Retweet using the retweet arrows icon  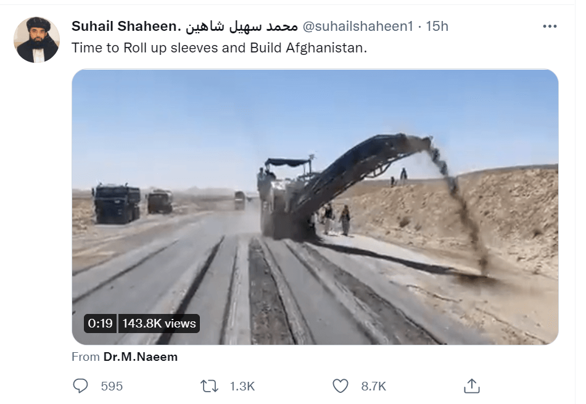209,386
